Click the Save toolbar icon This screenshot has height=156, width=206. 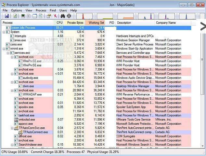(x=6, y=16)
